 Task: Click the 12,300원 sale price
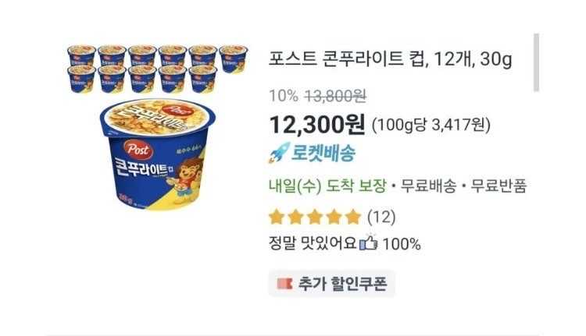click(317, 125)
